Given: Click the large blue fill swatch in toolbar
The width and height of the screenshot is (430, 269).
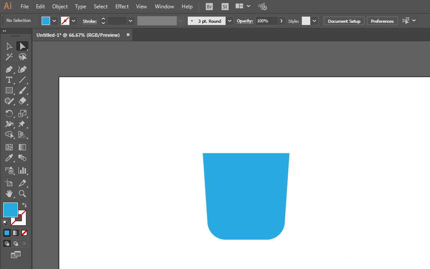Looking at the screenshot, I should click(x=11, y=210).
